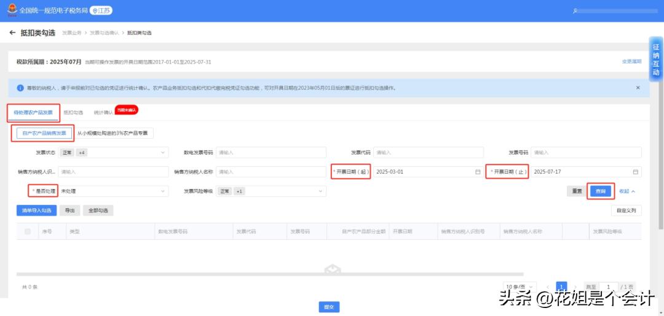Open the 10条/页 page size dropdown
Screen dimensions: 664x316
520,287
